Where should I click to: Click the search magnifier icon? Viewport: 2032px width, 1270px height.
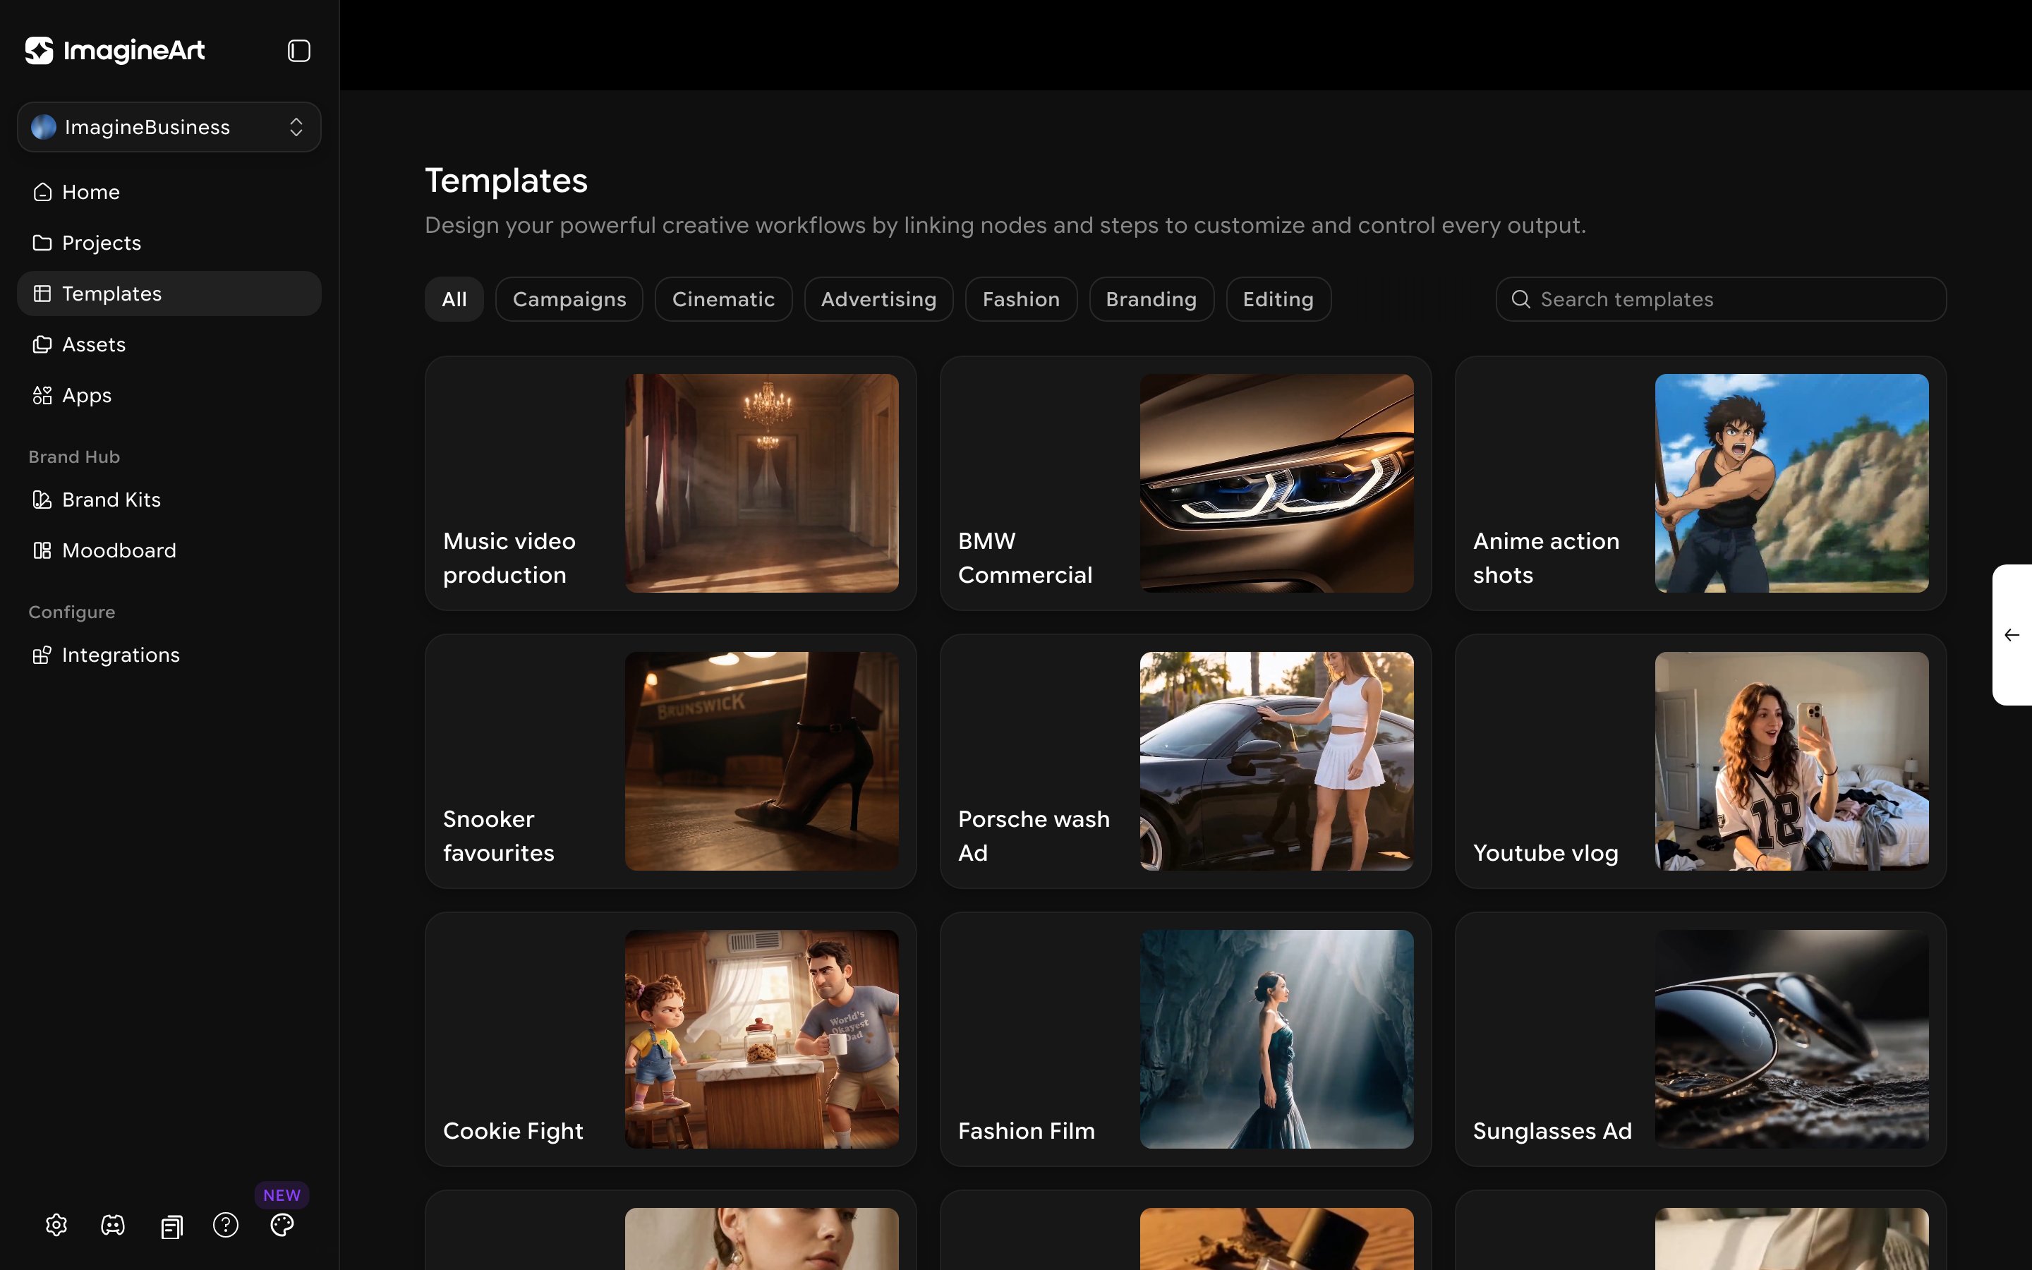[x=1520, y=299]
